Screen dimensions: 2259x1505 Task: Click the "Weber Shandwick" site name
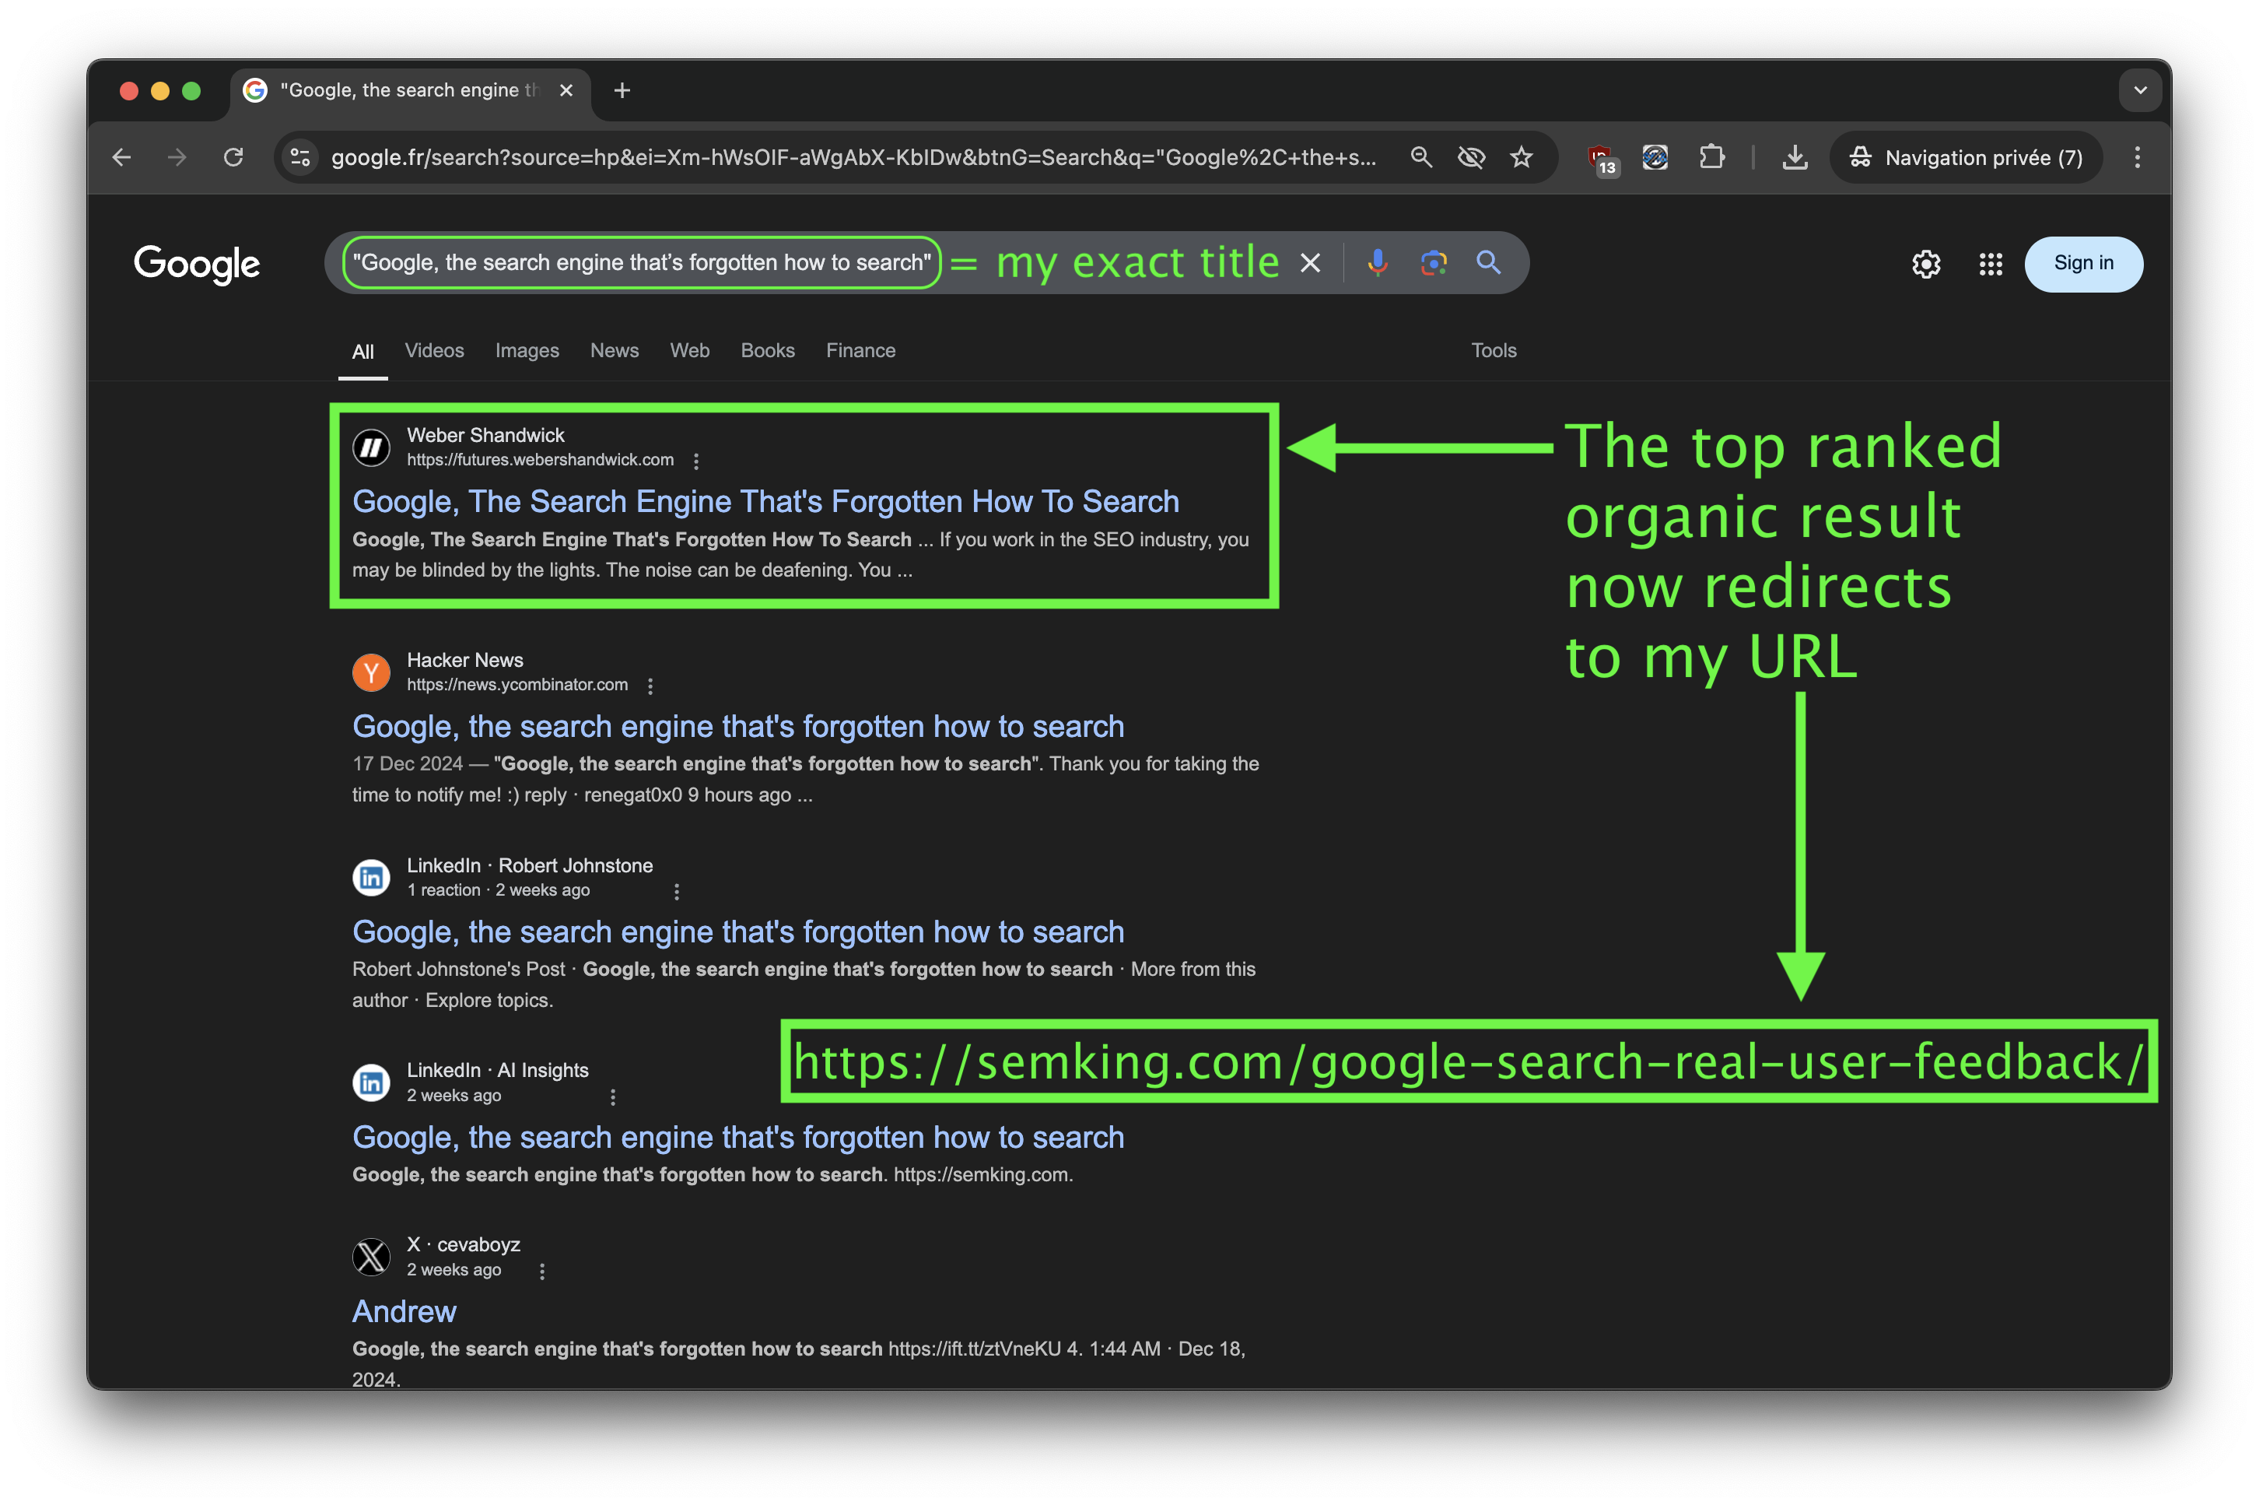[x=485, y=436]
